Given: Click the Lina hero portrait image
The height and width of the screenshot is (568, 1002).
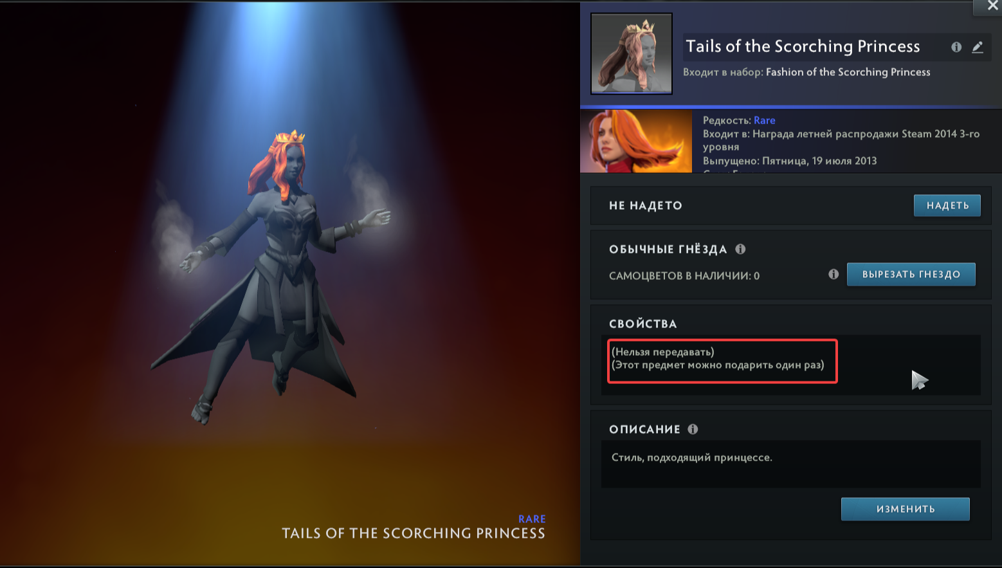Looking at the screenshot, I should 636,141.
